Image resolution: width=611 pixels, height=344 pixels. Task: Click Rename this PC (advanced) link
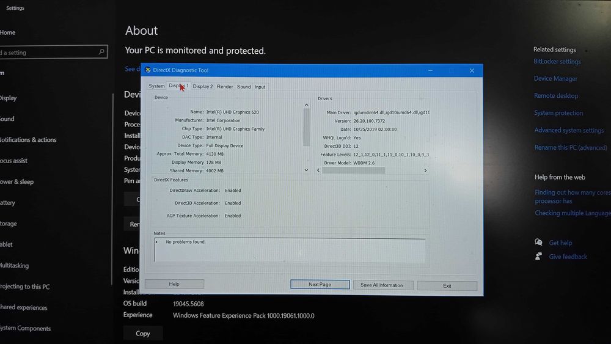click(571, 147)
